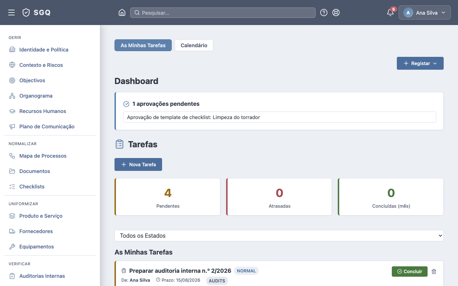This screenshot has width=458, height=286.
Task: Click the Plano de Comunicação megaphone icon
Action: 12,127
